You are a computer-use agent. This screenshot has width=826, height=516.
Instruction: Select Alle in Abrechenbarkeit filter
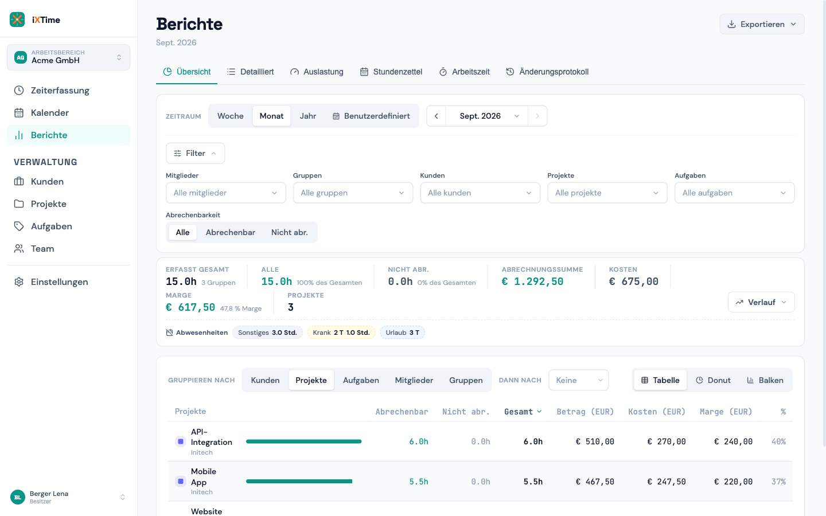[182, 232]
